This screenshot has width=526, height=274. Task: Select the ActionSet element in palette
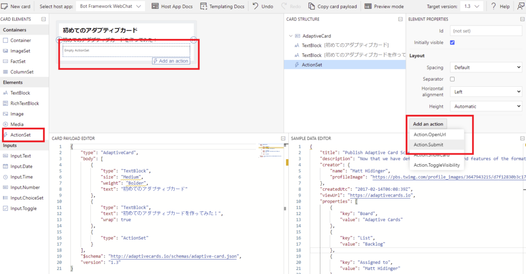24,134
